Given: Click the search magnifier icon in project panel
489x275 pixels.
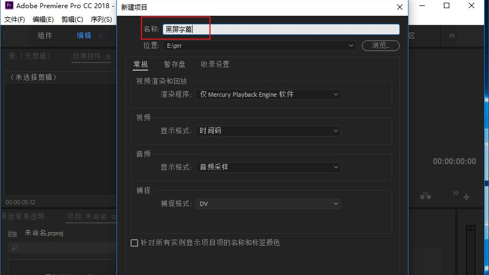Looking at the screenshot, I should tap(15, 248).
